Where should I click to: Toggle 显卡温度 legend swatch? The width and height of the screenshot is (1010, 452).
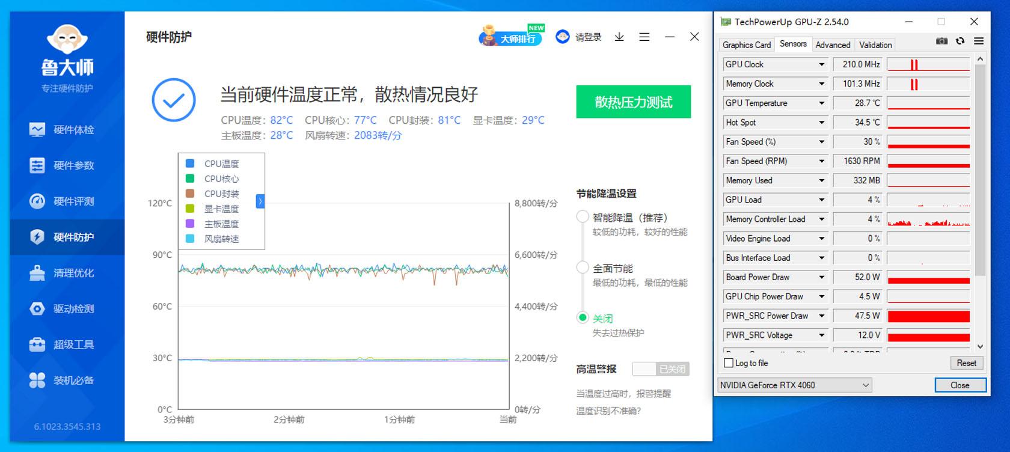[190, 209]
